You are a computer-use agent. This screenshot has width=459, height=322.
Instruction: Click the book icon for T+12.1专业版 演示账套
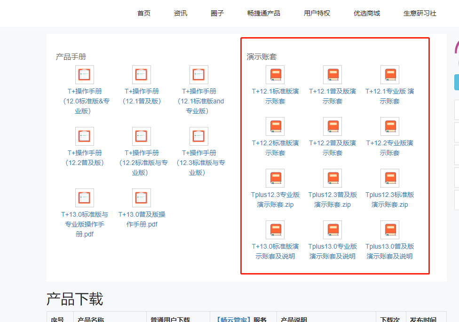(390, 75)
